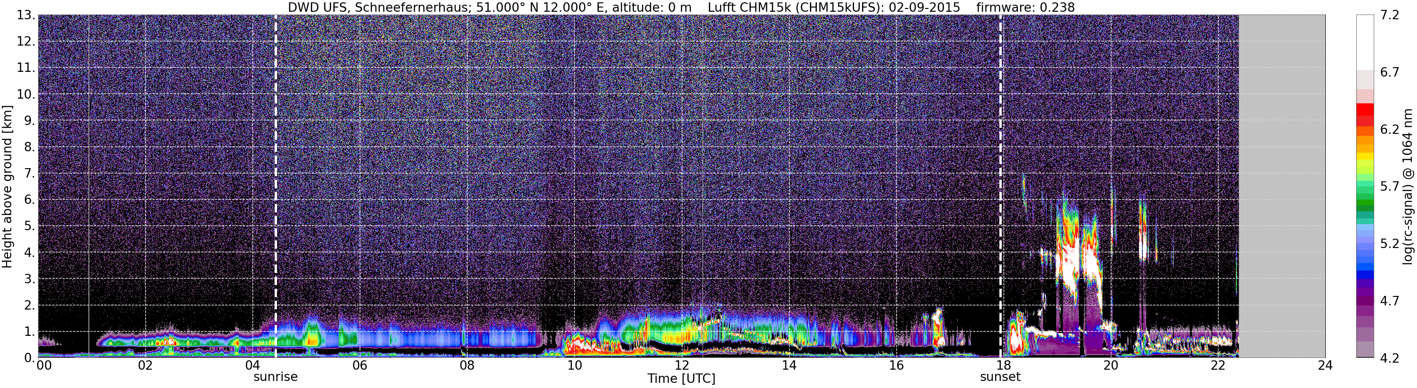Click the x-axis tick label '10'
The image size is (1417, 388).
click(574, 366)
